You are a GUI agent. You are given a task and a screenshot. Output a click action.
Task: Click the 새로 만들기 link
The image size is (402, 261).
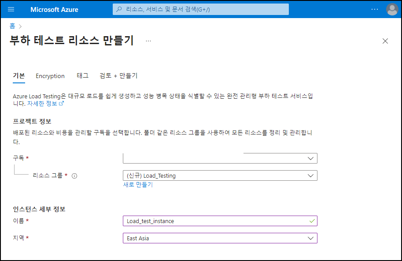(138, 185)
